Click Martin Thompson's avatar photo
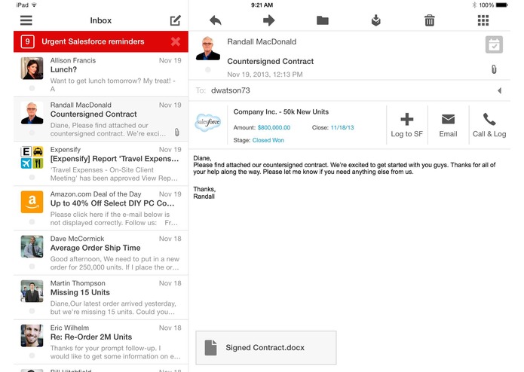Image resolution: width=524 pixels, height=372 pixels. (x=32, y=291)
